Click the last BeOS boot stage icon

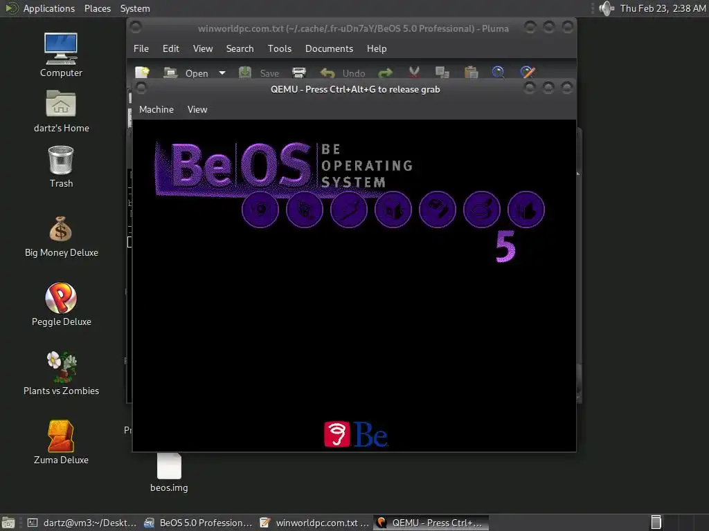click(526, 209)
